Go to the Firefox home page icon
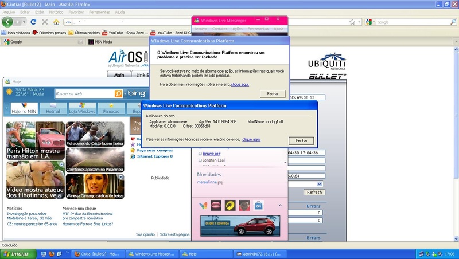 point(56,22)
